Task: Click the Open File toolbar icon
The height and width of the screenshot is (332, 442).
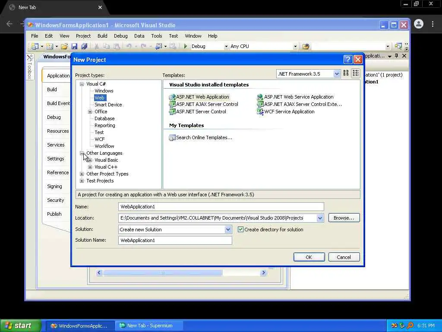Action: (x=64, y=46)
